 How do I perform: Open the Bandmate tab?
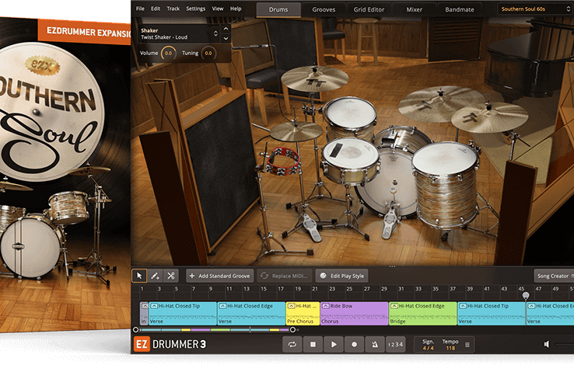pyautogui.click(x=460, y=9)
